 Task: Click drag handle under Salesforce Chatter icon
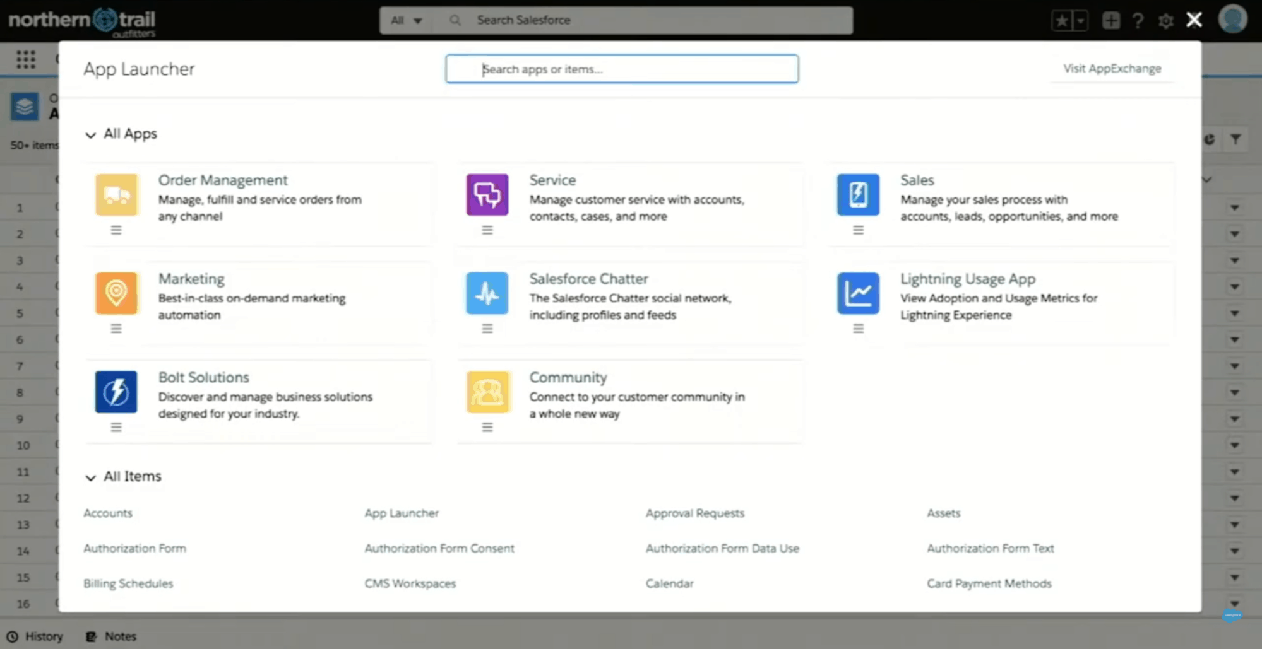487,329
